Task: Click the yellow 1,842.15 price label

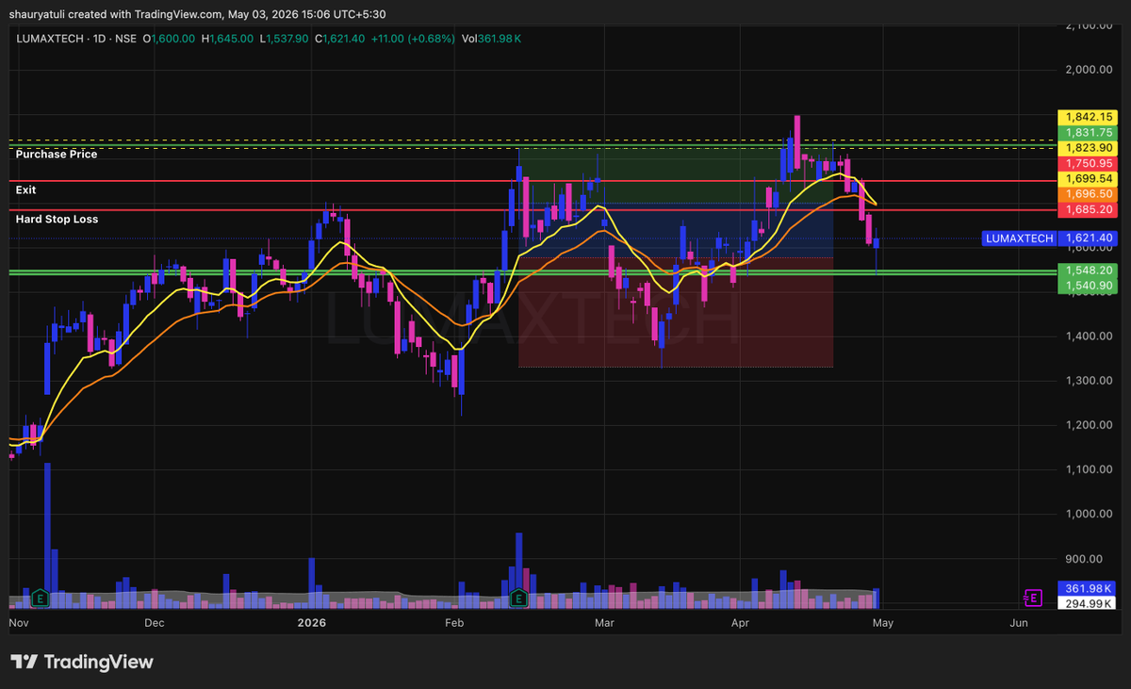Action: coord(1090,116)
